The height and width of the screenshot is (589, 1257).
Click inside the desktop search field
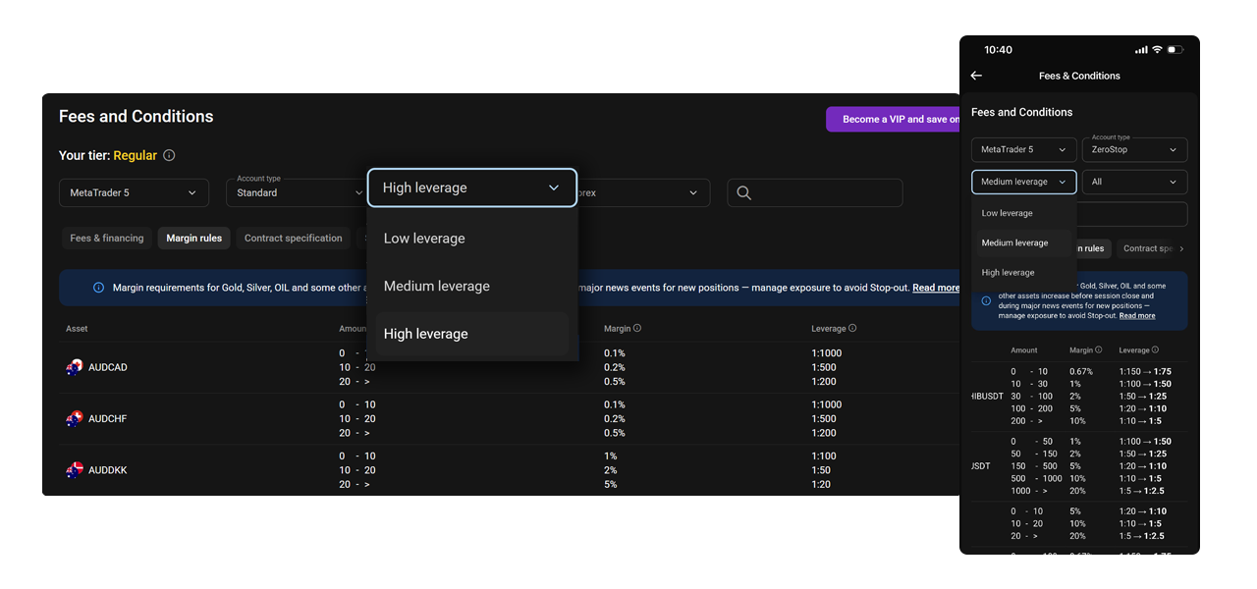click(814, 193)
